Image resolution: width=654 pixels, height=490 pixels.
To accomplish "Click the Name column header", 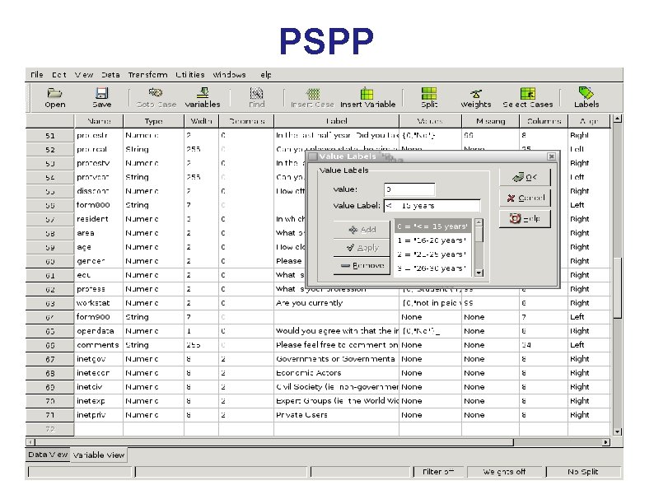I will [x=99, y=121].
